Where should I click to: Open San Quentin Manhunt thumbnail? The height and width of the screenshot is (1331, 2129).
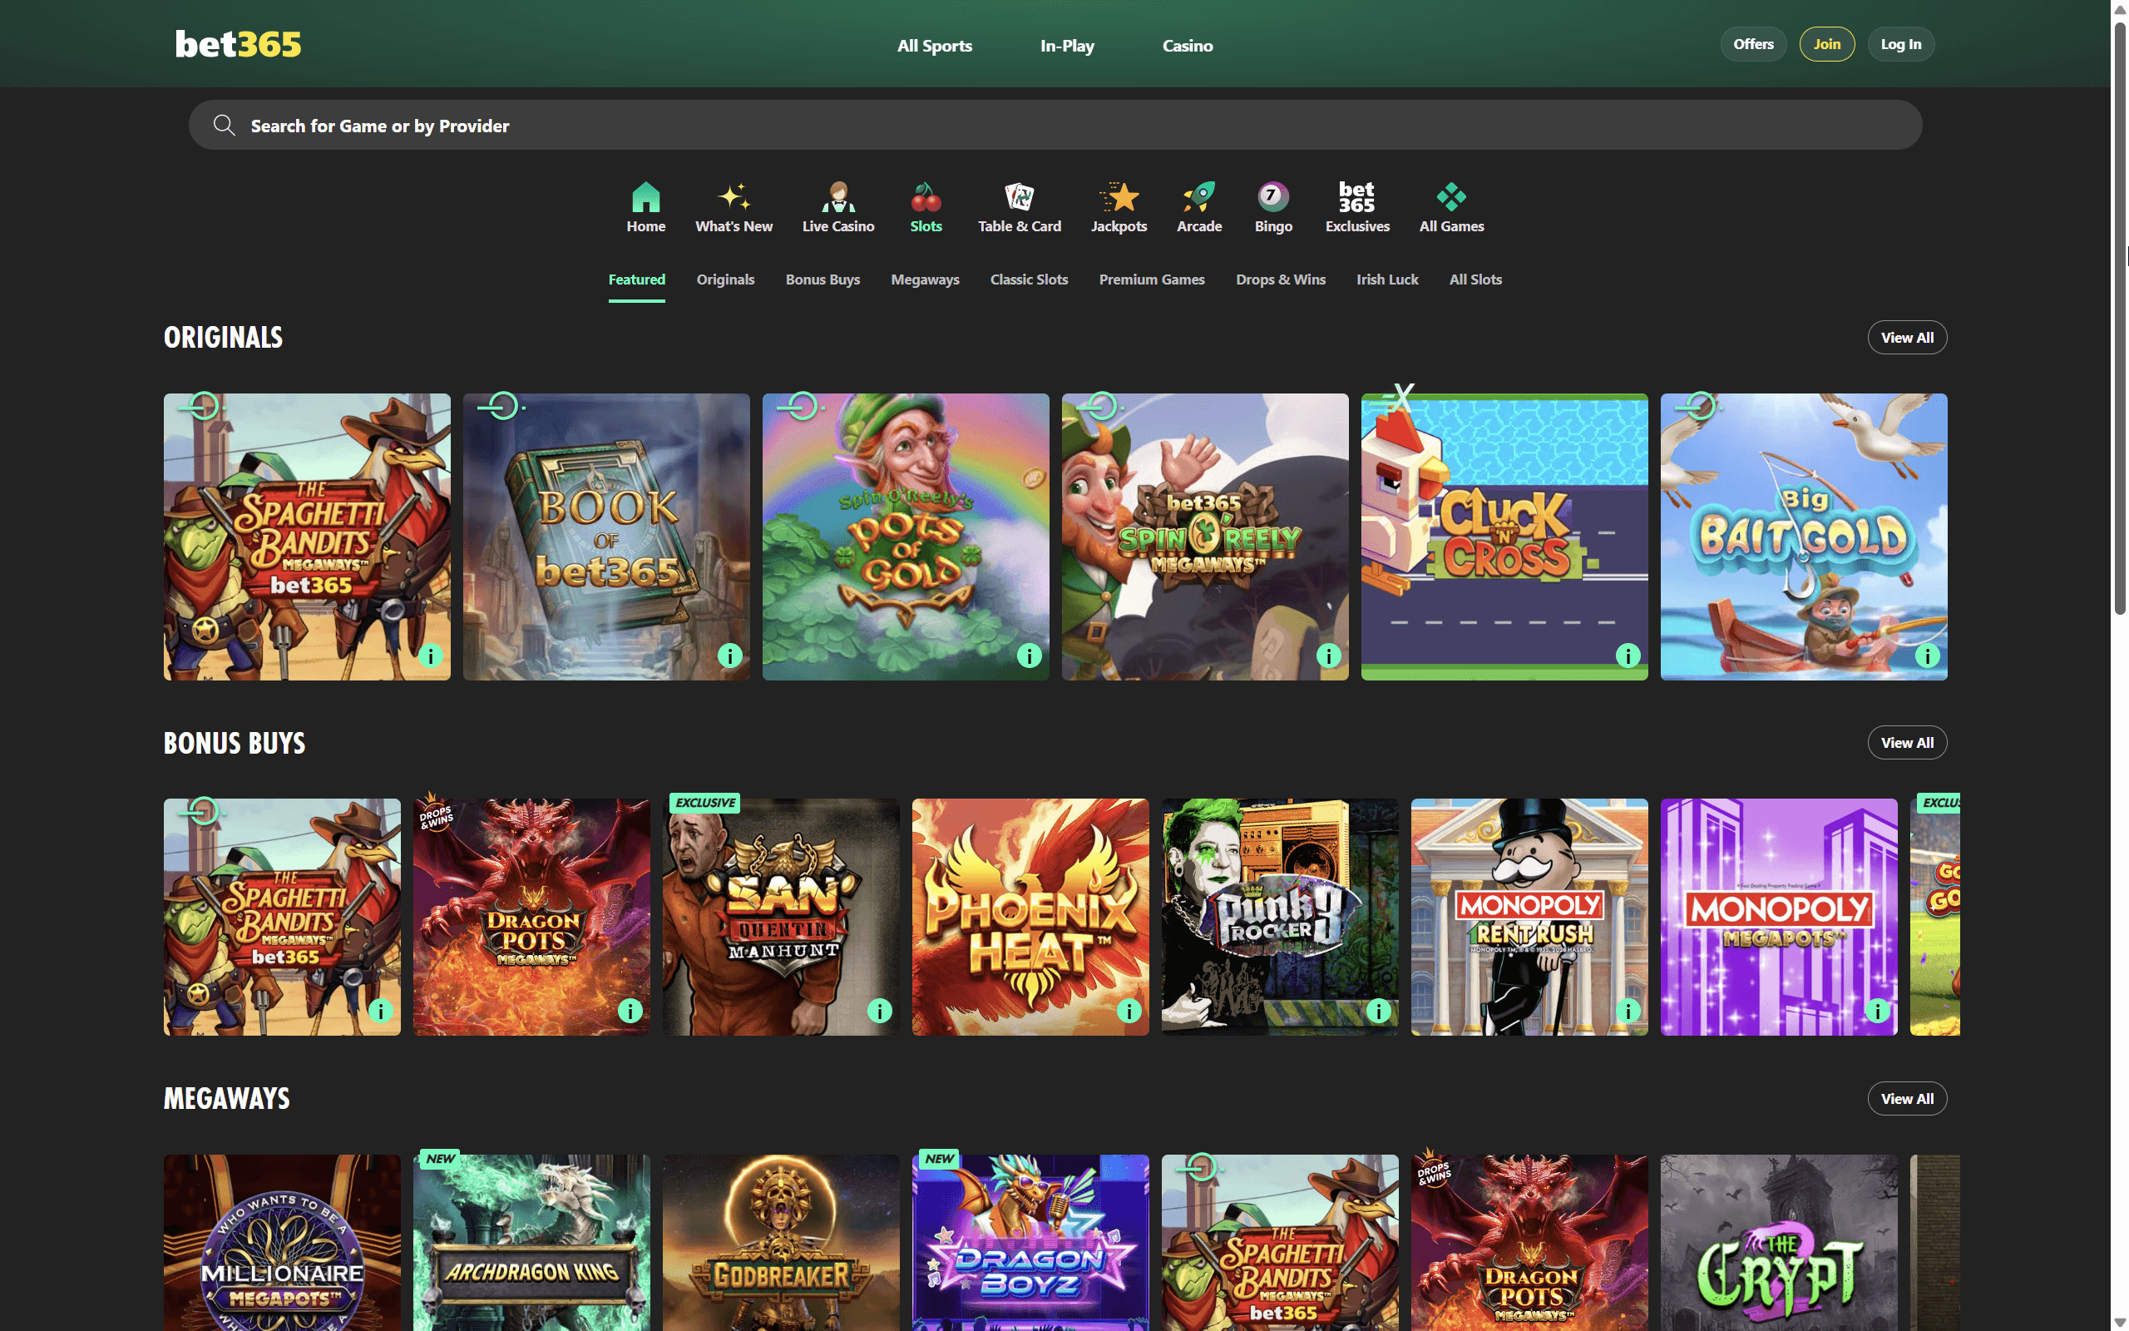[781, 918]
